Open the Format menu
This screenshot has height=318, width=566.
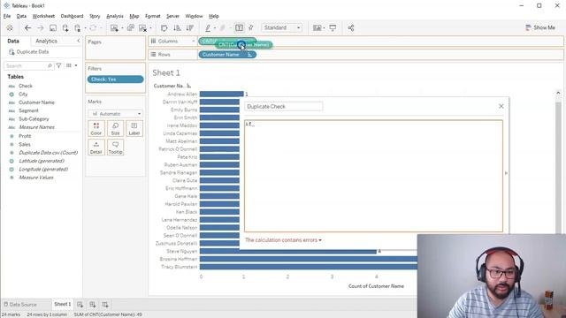(153, 16)
